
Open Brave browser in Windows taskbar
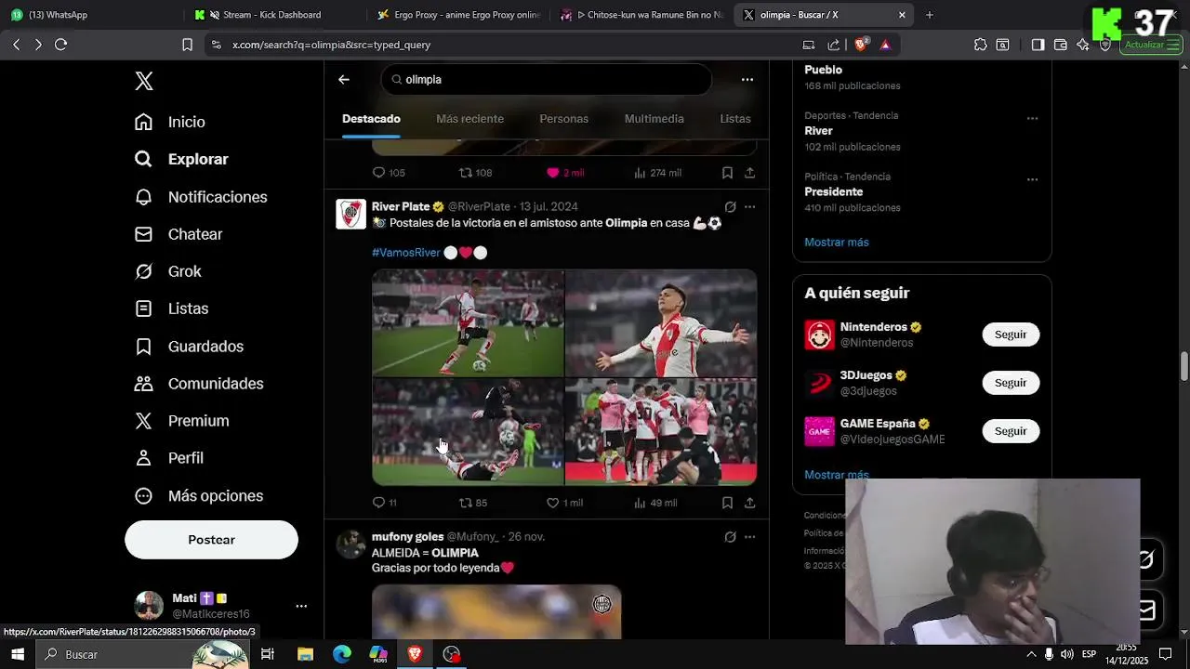point(415,654)
